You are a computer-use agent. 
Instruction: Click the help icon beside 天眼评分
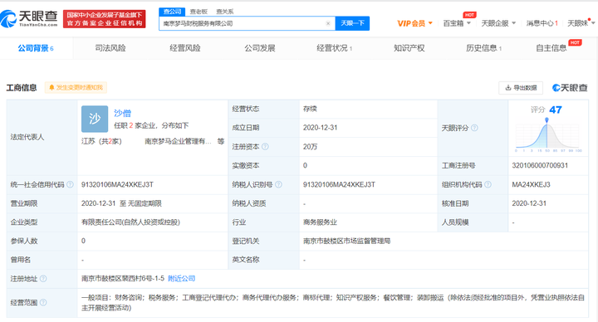point(474,128)
